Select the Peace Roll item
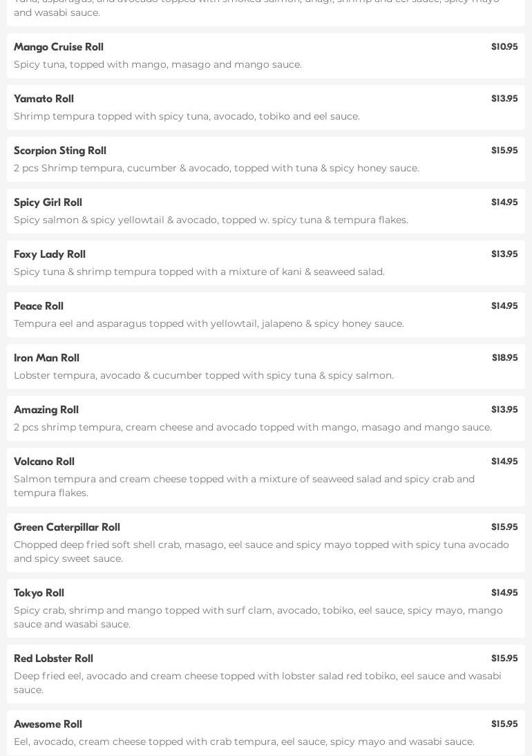This screenshot has height=756, width=532. pos(39,306)
